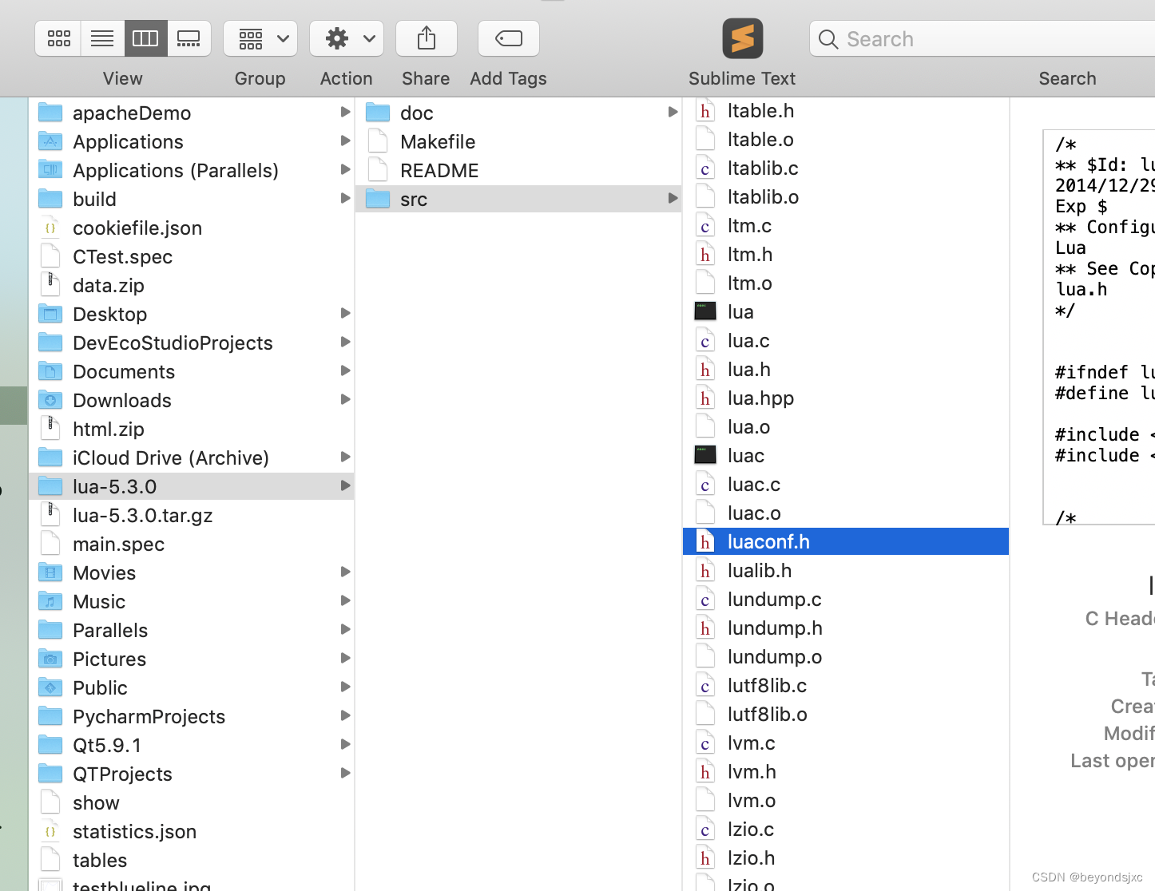Select iCloud Drive (Archive) folder
Screen dimensions: 1155x891
192,457
